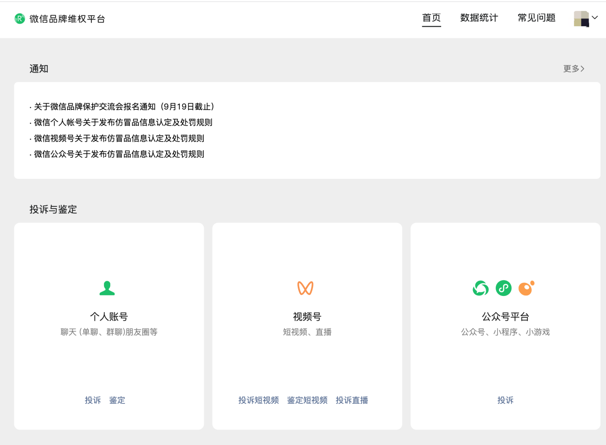Open notice 关于微信品牌保护交流会报名通知
Image resolution: width=606 pixels, height=445 pixels.
click(x=124, y=107)
